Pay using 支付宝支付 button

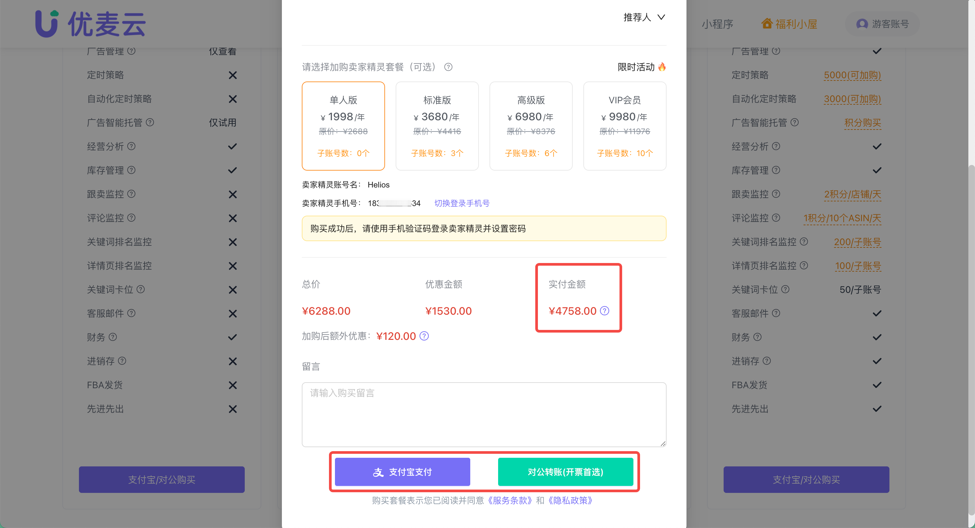point(402,472)
